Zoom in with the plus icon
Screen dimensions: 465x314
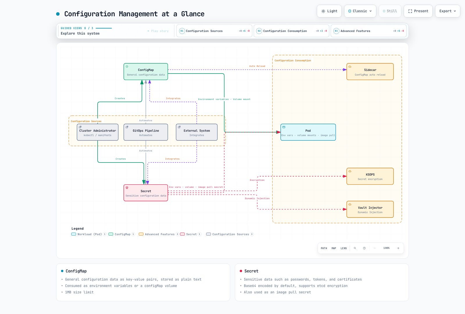(398, 248)
